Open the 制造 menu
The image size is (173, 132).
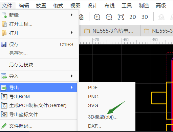[x=144, y=5]
